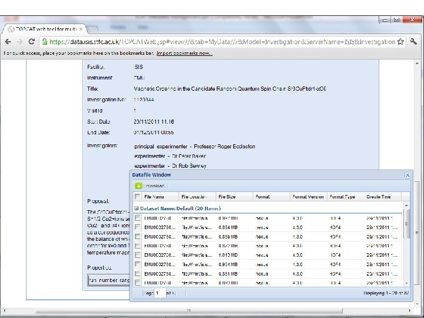Viewport: 424px width, 318px height.
Task: Click the Investigation No value 1120344
Action: coord(144,100)
